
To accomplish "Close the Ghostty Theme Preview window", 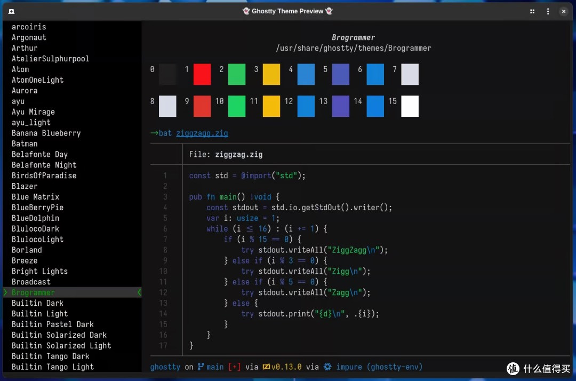I will pos(564,11).
